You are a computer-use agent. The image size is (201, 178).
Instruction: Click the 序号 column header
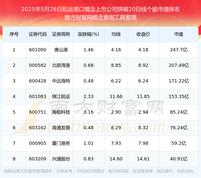(x=14, y=34)
